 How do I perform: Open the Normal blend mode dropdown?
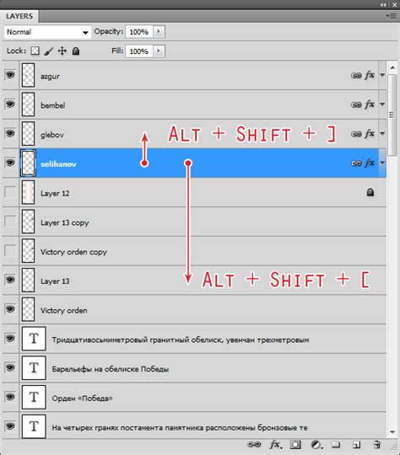(47, 32)
